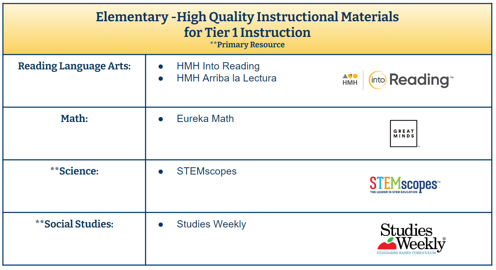Click the Math row label
This screenshot has width=496, height=270.
[74, 119]
